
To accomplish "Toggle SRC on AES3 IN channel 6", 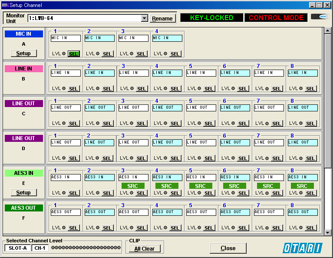I will point(234,186).
